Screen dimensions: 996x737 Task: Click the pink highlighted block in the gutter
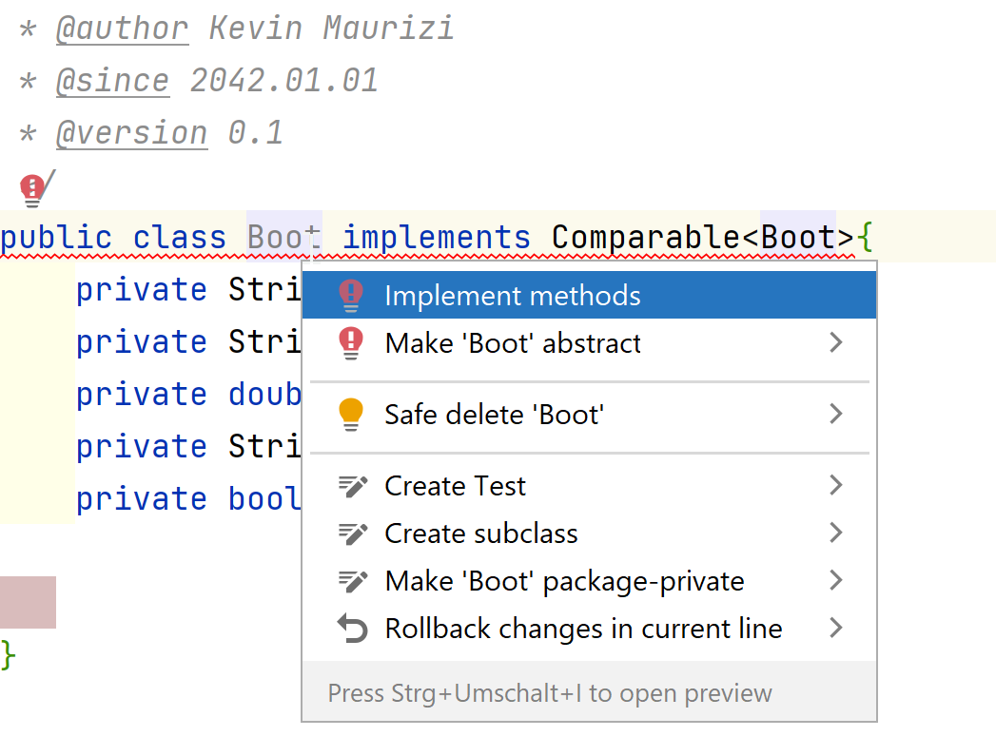click(x=28, y=602)
